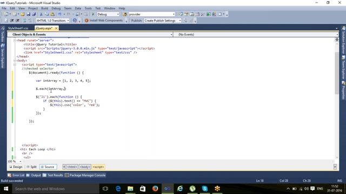
Task: Open the Build menu
Action: coord(44,8)
